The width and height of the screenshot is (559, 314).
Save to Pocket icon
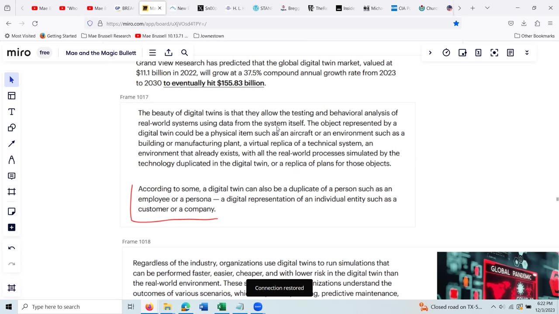tap(511, 24)
